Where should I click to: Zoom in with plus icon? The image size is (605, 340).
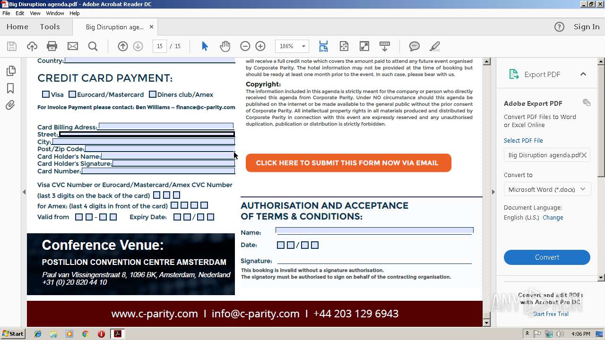pos(260,46)
